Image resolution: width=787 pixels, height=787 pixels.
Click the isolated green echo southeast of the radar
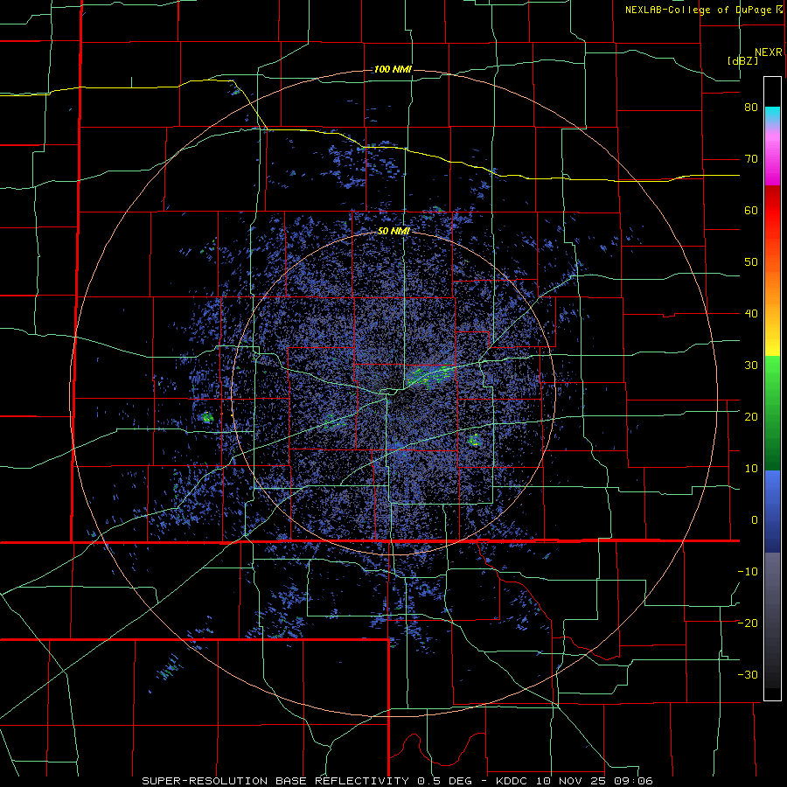[474, 442]
